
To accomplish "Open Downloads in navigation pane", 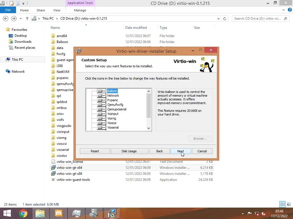I will (x=23, y=42).
